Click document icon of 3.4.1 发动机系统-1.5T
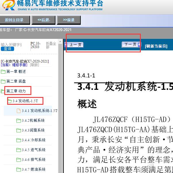Image resolution: width=173 pixels, height=173 pixels. coord(18,111)
